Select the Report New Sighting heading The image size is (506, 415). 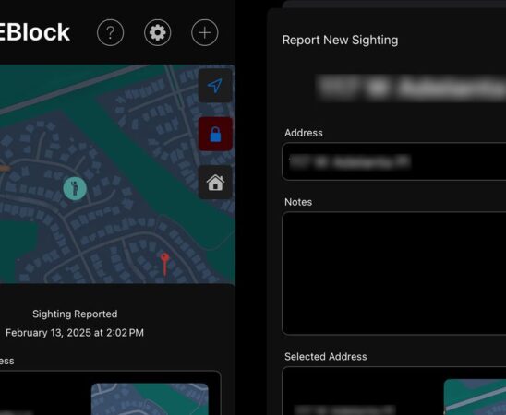(340, 41)
